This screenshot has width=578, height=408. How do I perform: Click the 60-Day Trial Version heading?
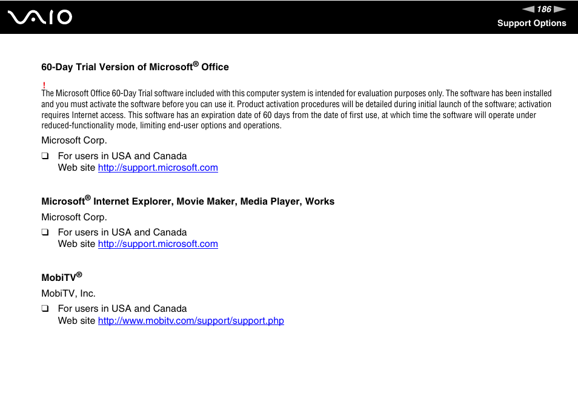click(135, 66)
